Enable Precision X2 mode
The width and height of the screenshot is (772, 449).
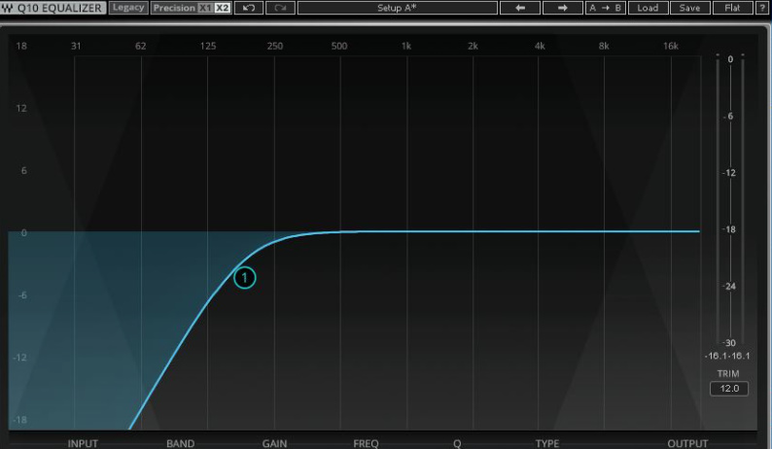(x=222, y=8)
